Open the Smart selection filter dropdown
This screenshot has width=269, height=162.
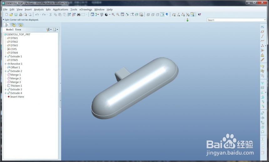tap(265, 20)
